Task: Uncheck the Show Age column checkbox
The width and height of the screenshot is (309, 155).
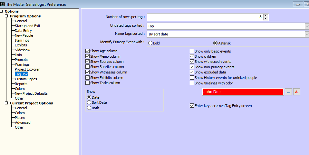Action: click(x=87, y=51)
